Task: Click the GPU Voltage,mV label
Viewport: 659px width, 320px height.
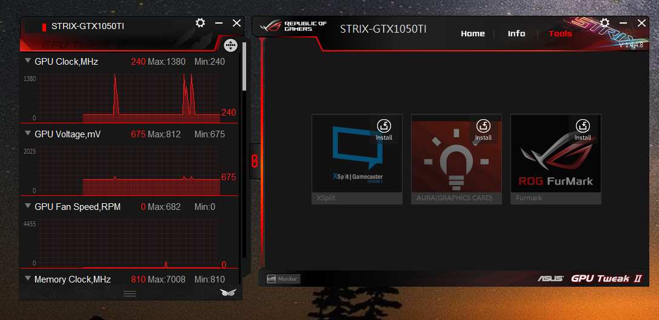Action: pos(68,134)
